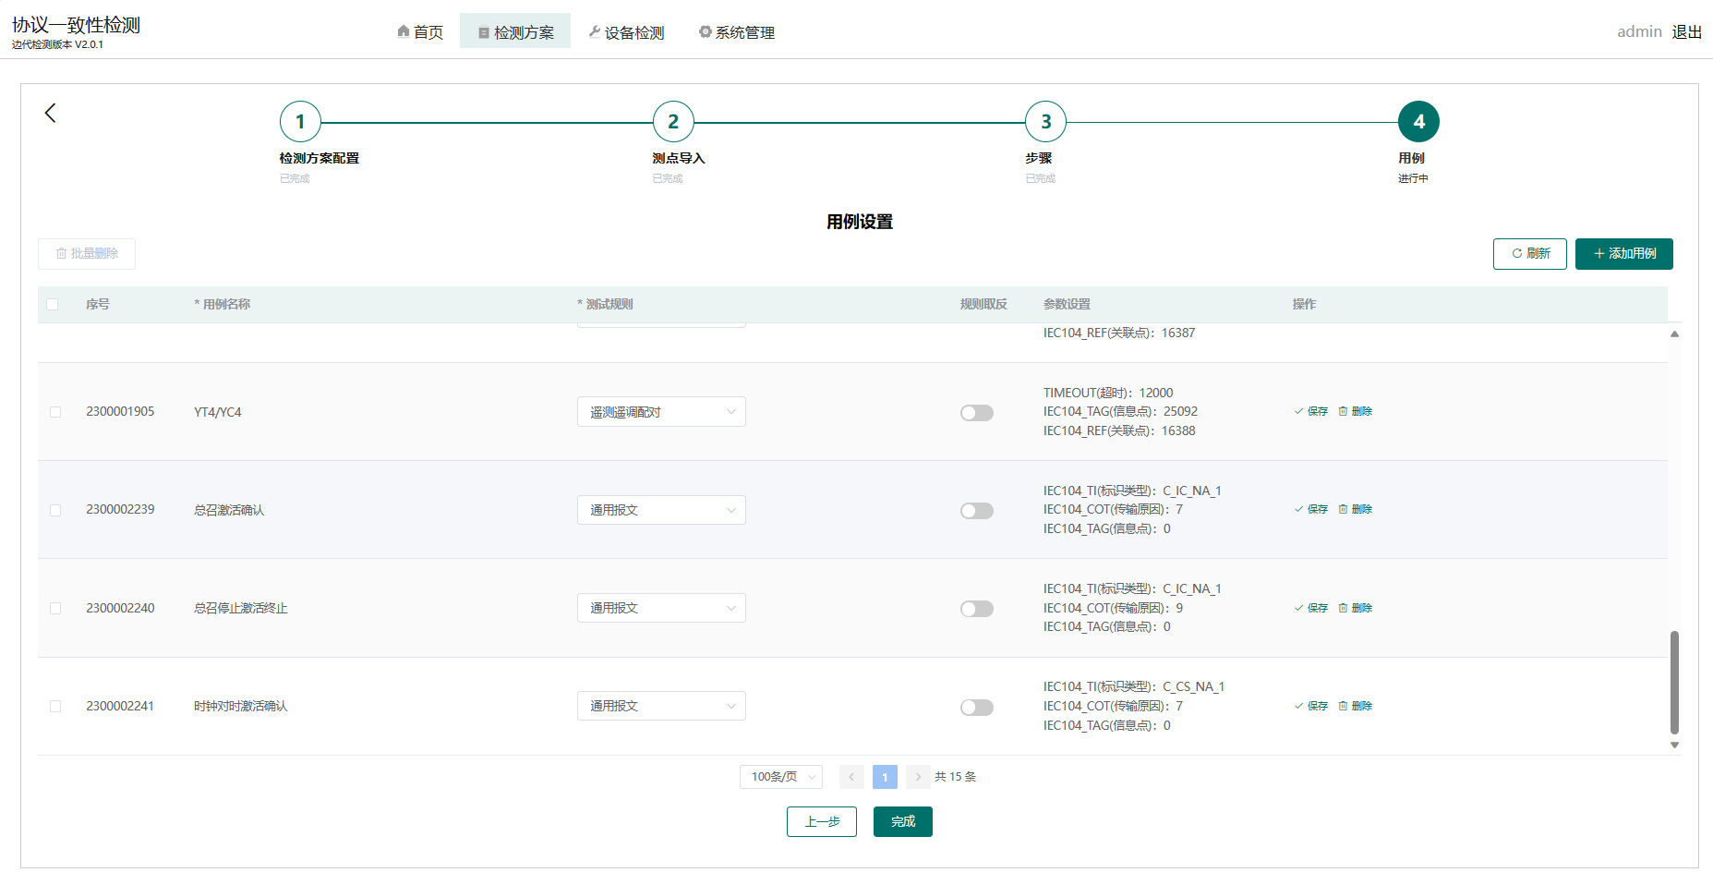Open the 通用报文 dropdown for 时钟对时激活确认
The width and height of the screenshot is (1713, 873).
click(x=660, y=705)
